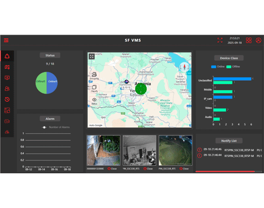
Task: Click the Alarm panel title button
Action: coord(50,119)
